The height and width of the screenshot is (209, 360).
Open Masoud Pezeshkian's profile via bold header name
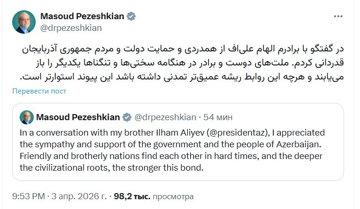82,16
